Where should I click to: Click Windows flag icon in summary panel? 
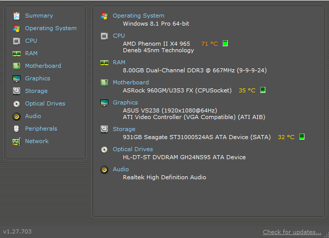pos(104,16)
